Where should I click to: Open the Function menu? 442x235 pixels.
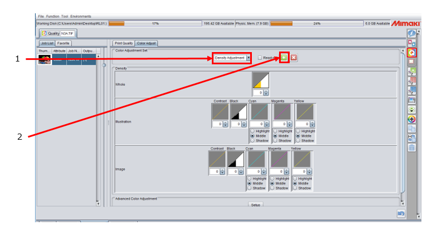pyautogui.click(x=53, y=16)
